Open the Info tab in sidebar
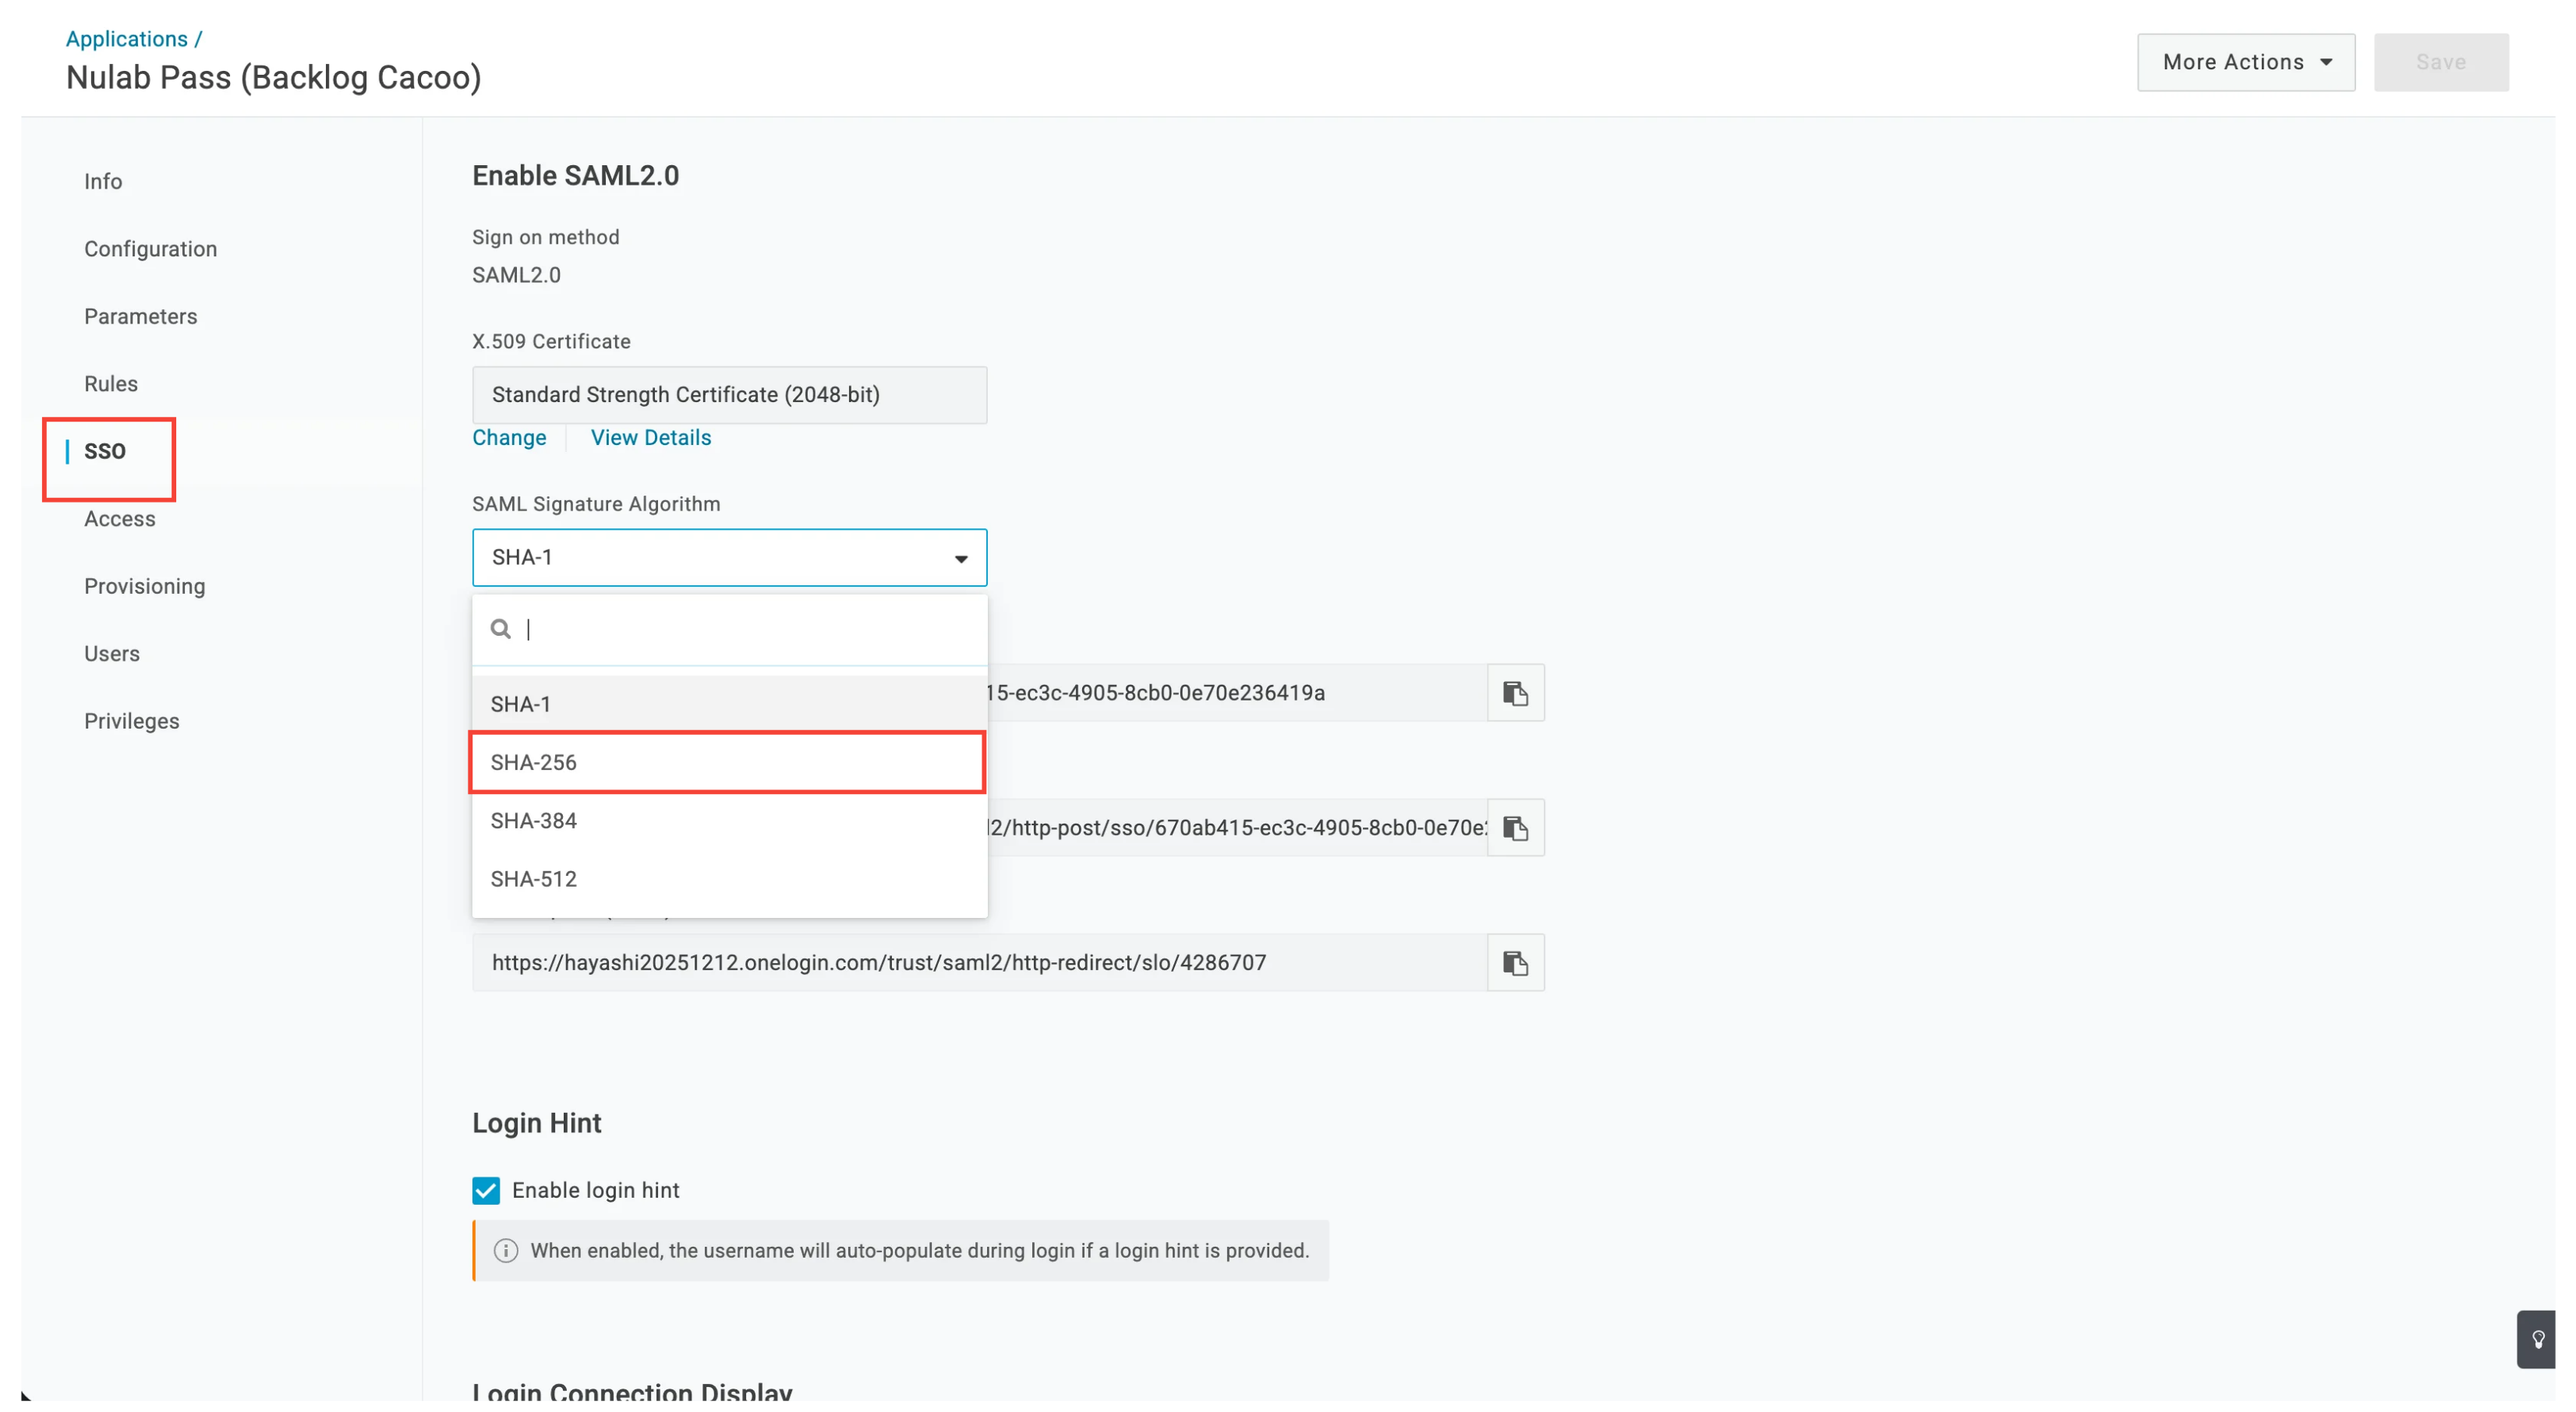Image resolution: width=2576 pixels, height=1412 pixels. point(103,181)
